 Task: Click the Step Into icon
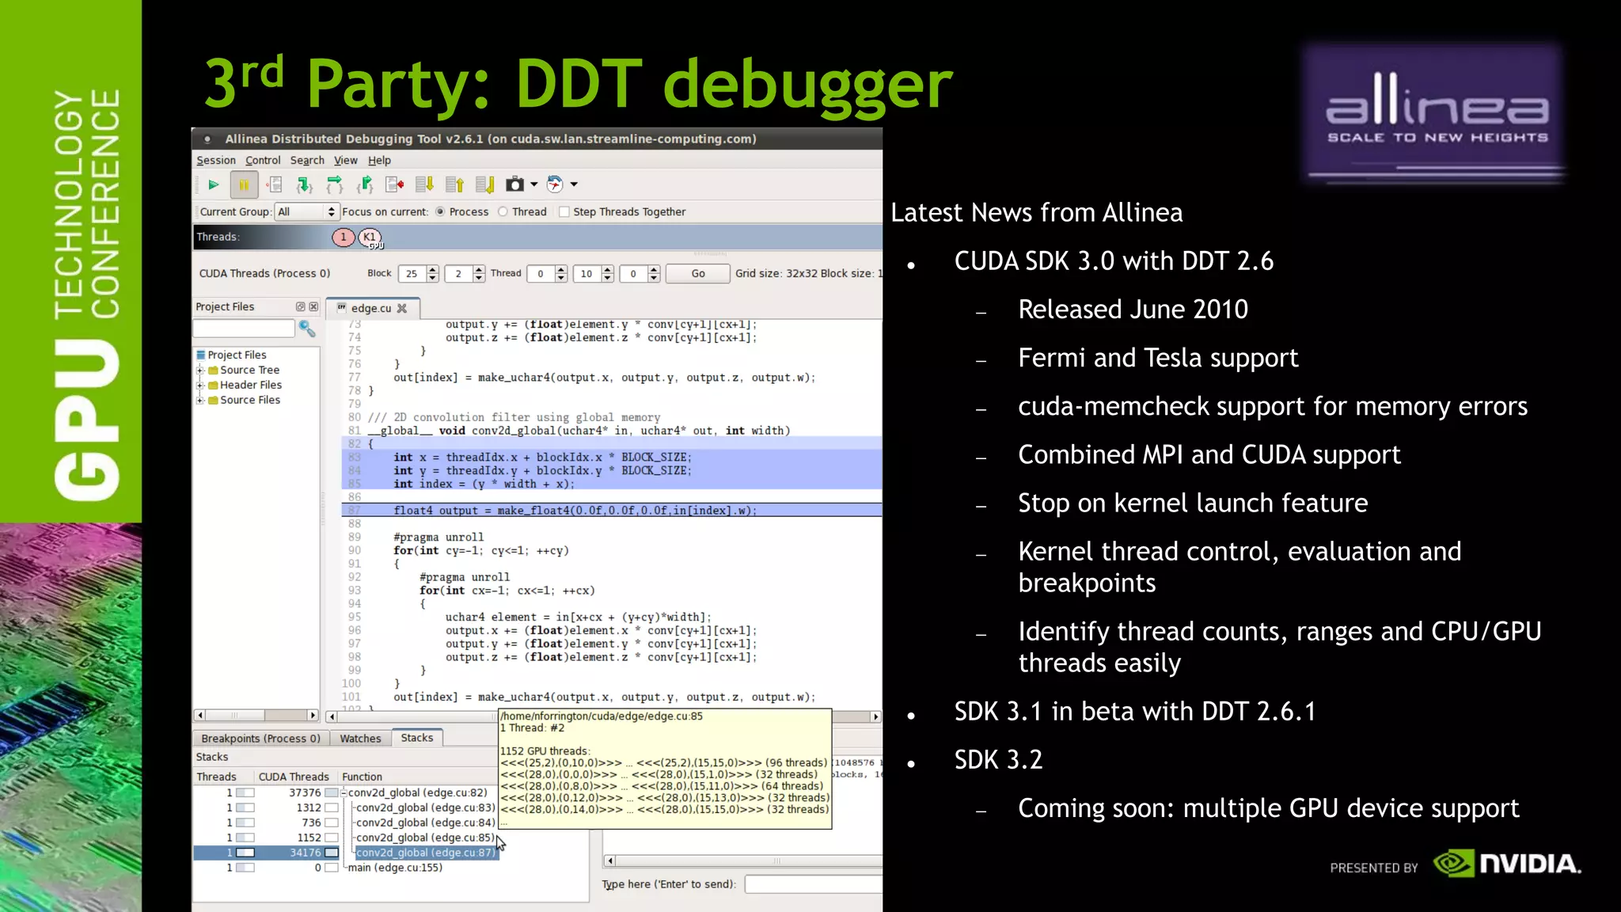[x=304, y=185]
